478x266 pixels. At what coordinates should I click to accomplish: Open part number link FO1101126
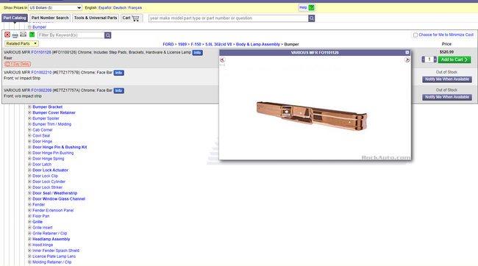tap(41, 52)
